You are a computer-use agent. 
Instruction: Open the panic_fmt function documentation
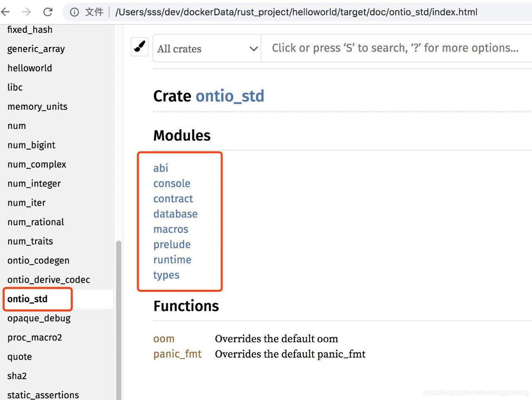click(177, 354)
